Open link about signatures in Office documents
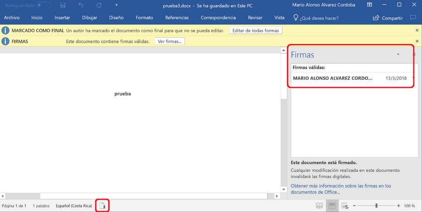 pos(341,189)
